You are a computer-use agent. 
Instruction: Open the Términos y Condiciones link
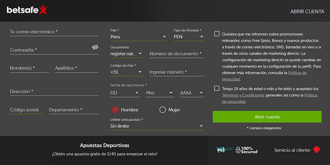pos(243,95)
